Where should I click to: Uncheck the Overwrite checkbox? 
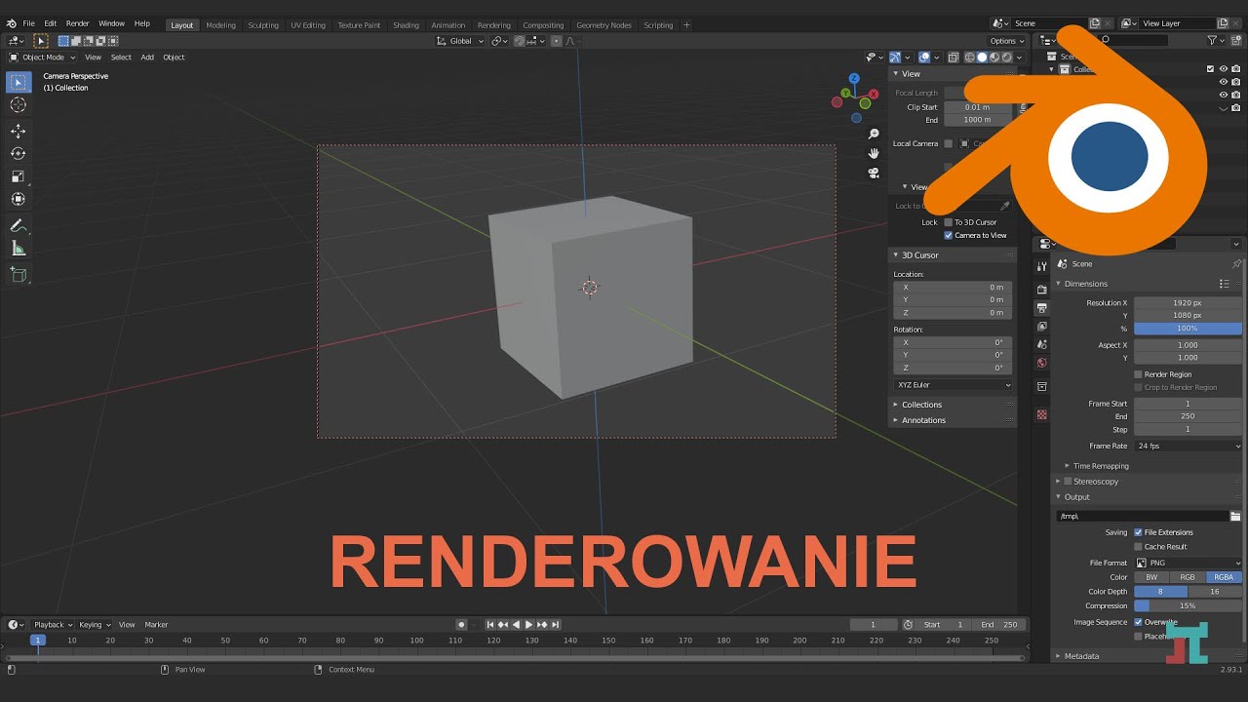pos(1138,622)
